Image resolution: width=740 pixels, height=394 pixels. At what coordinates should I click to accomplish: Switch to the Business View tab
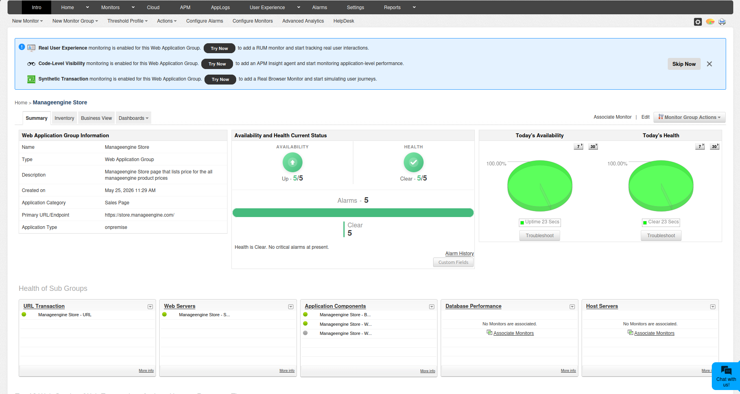pyautogui.click(x=96, y=118)
